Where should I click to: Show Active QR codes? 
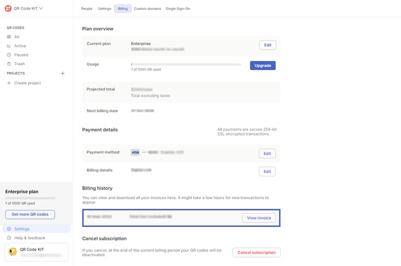click(20, 46)
